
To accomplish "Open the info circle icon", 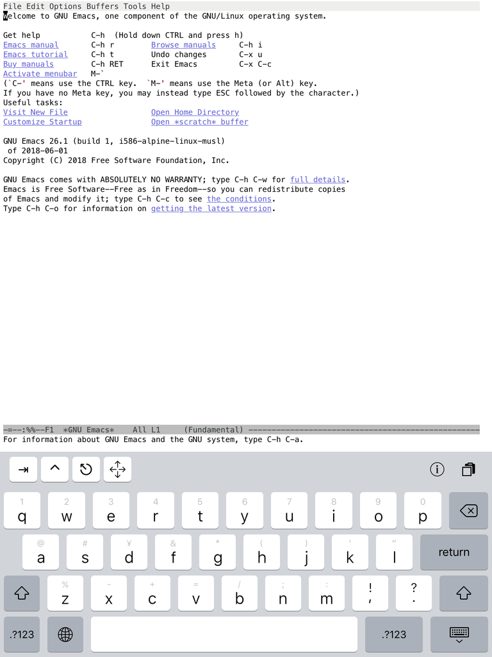I will tap(437, 469).
